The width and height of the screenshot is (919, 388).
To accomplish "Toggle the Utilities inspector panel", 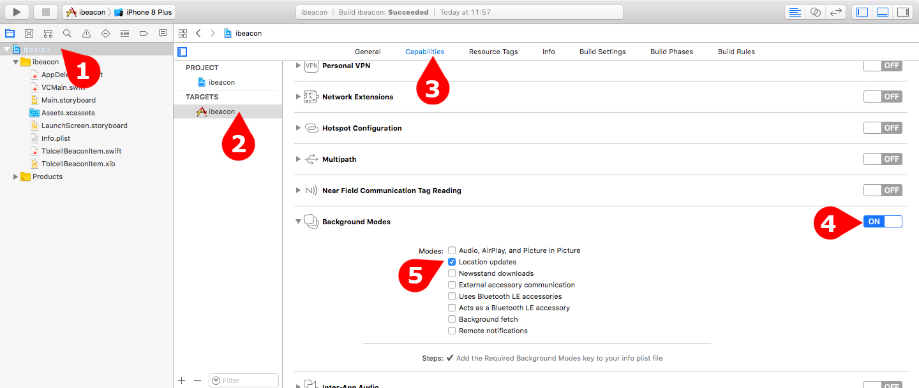I will [903, 11].
